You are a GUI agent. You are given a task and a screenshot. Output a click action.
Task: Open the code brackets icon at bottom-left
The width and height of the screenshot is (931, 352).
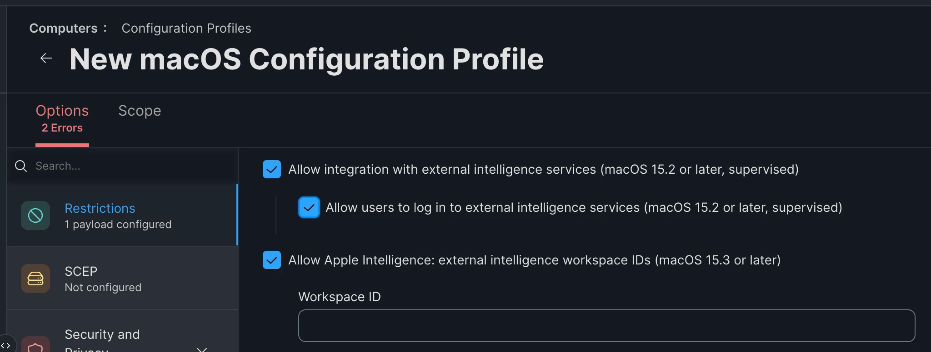(6, 345)
